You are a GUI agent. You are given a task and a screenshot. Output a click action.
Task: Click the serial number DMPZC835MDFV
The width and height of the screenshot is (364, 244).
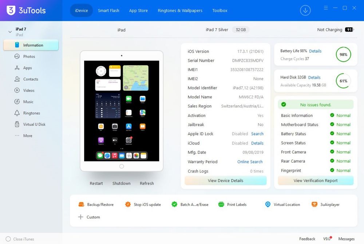click(x=248, y=60)
